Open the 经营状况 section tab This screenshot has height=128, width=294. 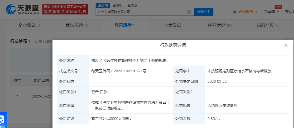pos(220,25)
